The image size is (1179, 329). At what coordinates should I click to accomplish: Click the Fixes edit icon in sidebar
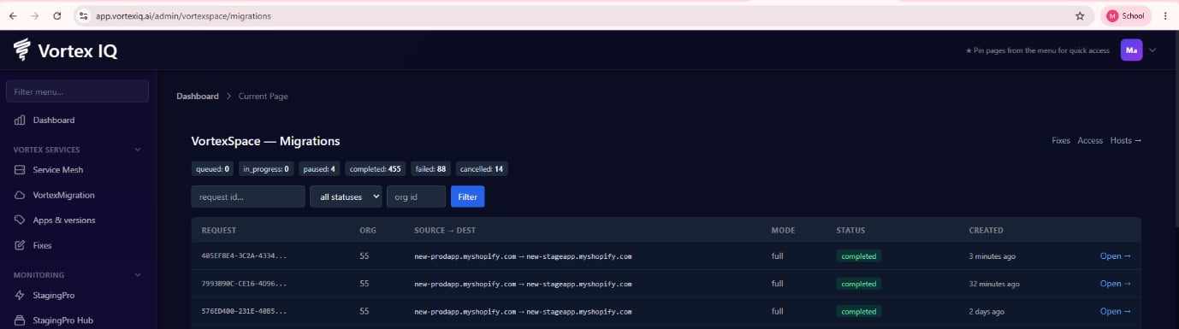tap(20, 246)
